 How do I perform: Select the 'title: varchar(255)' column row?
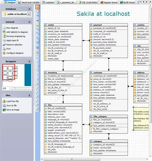pyautogui.click(x=63, y=112)
